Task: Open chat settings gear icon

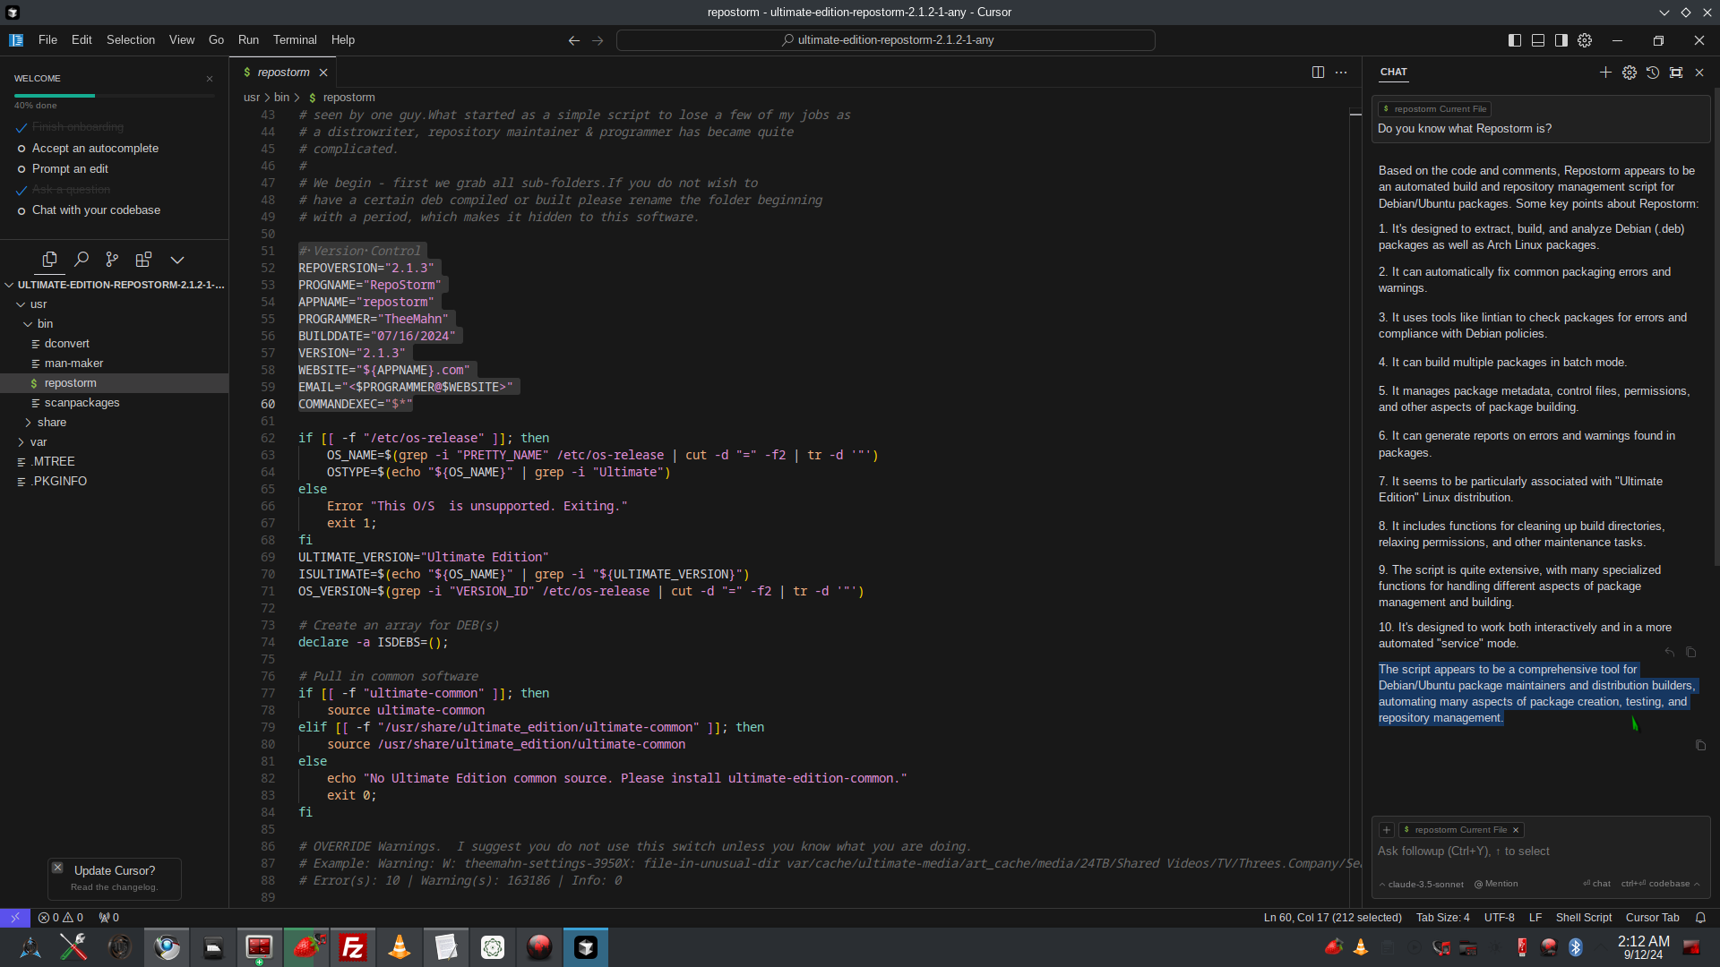Action: pyautogui.click(x=1630, y=73)
